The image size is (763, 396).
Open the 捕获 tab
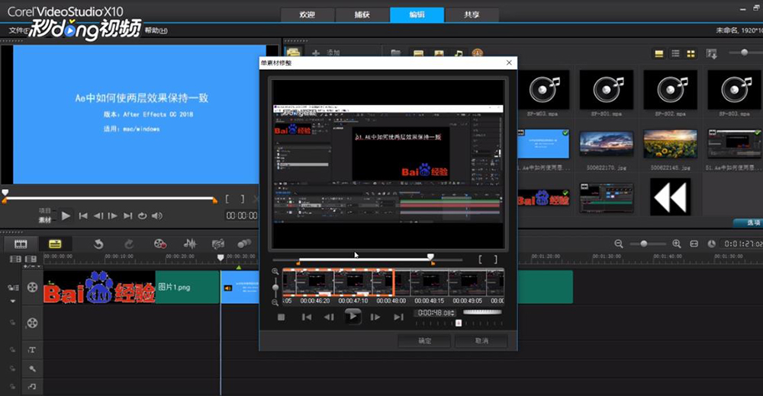(x=362, y=14)
